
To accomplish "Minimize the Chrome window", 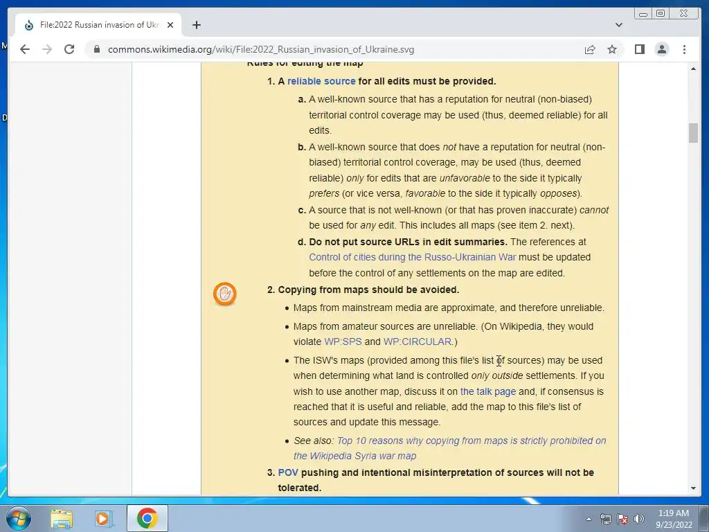I will coord(643,14).
